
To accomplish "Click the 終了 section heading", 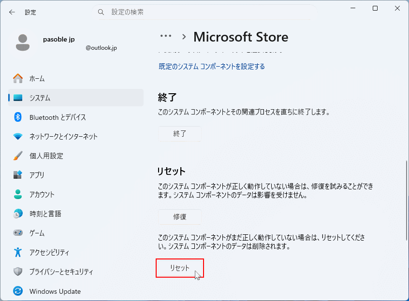I will point(167,97).
